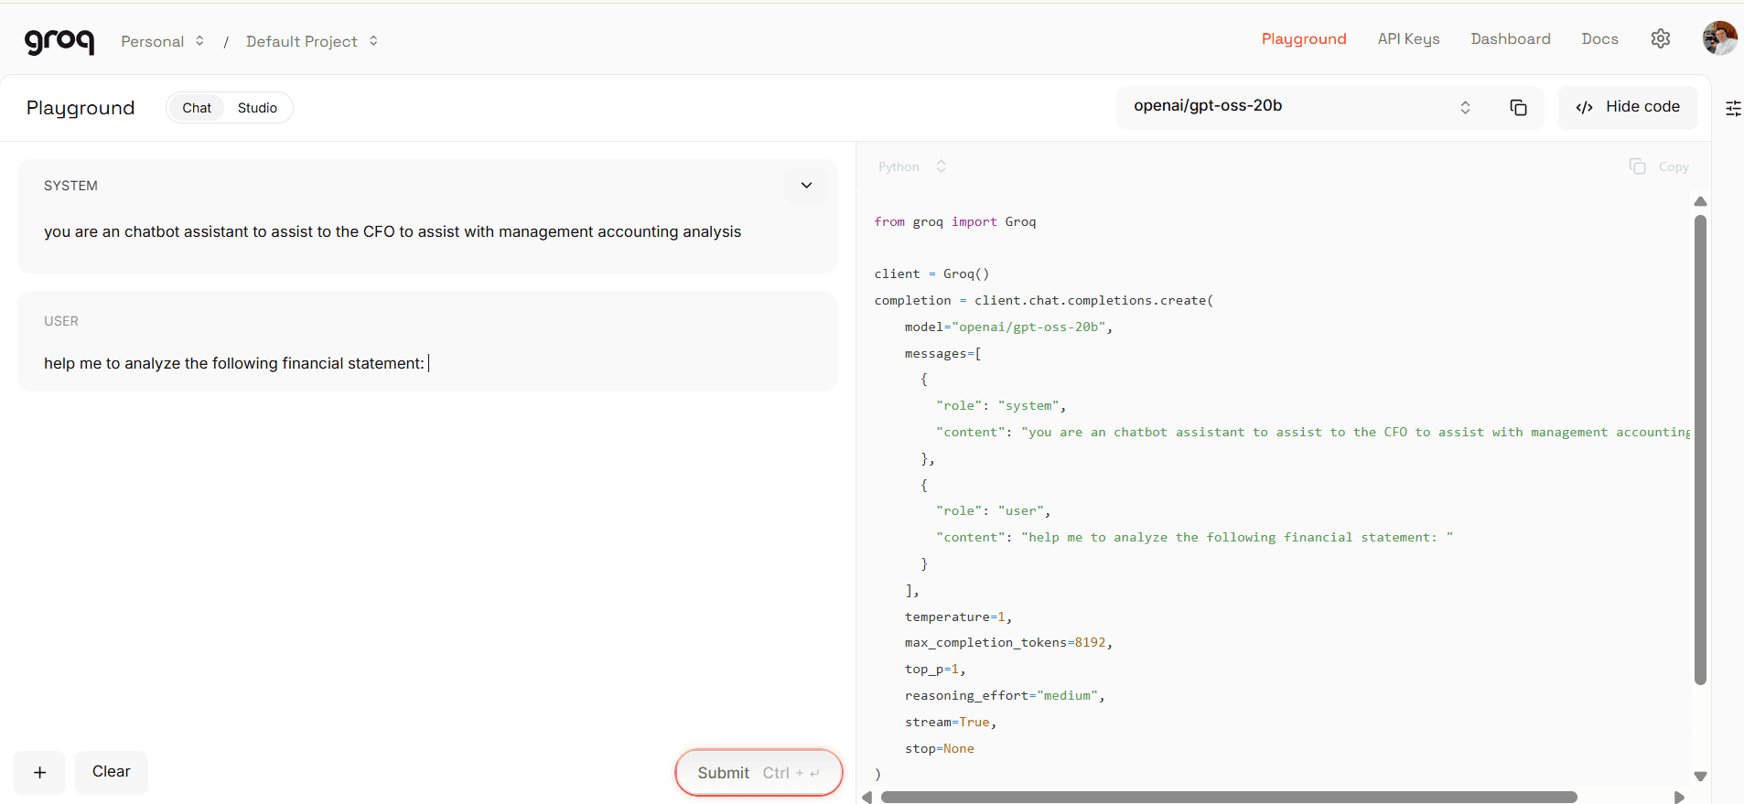Viewport: 1744px width, 804px height.
Task: Copy model ID using icon beside model selector
Action: (1518, 108)
